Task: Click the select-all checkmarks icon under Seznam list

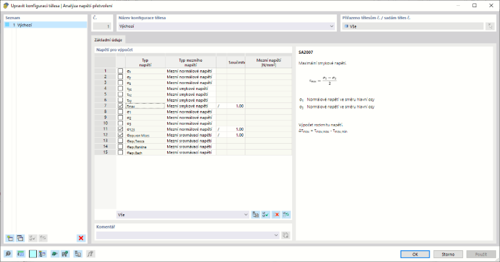Action: pos(32,238)
